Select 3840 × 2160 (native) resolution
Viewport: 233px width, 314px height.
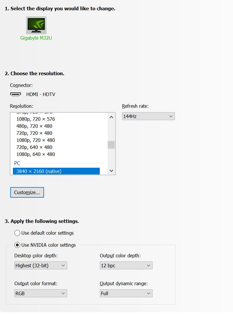pyautogui.click(x=56, y=171)
